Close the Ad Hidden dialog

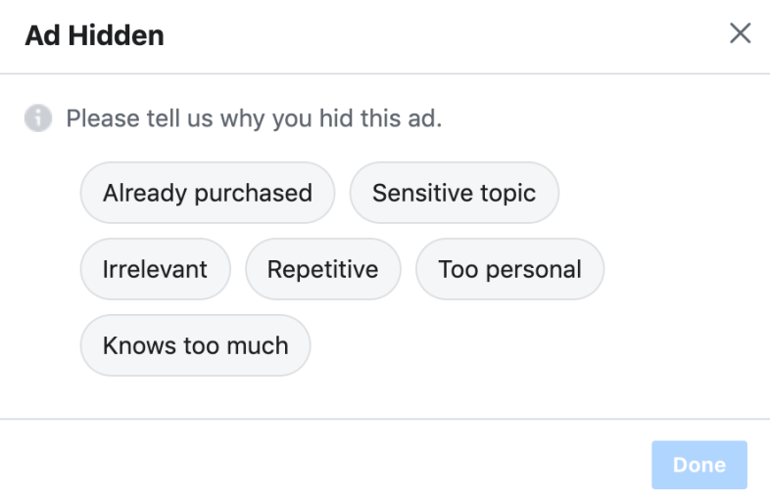pyautogui.click(x=740, y=33)
